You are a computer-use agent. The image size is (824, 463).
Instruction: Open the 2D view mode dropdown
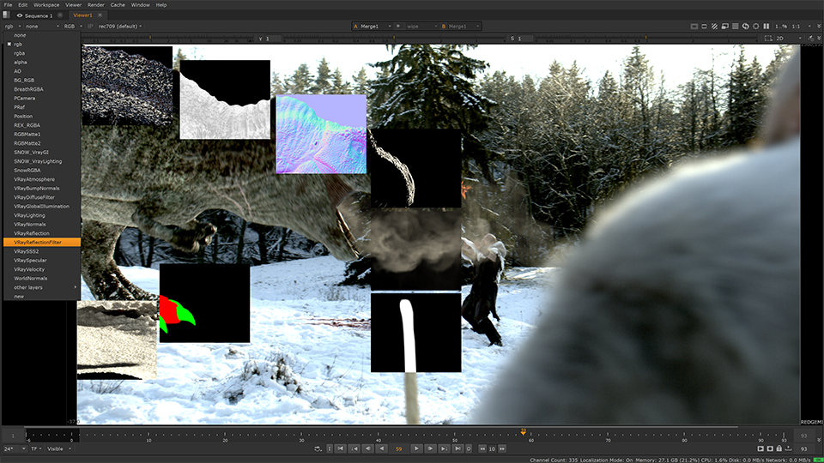pos(784,39)
